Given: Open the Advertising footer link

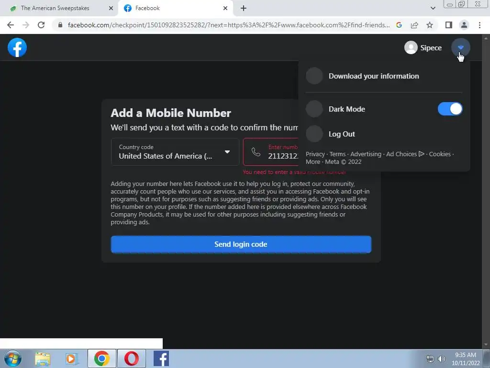Looking at the screenshot, I should coord(366,154).
